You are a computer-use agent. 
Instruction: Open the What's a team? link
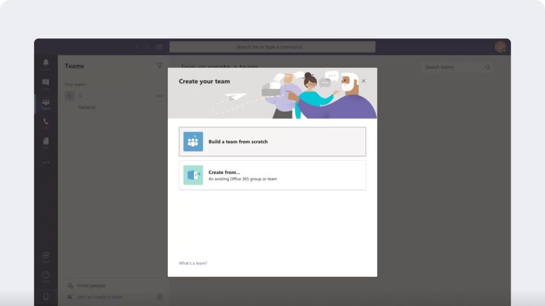193,263
